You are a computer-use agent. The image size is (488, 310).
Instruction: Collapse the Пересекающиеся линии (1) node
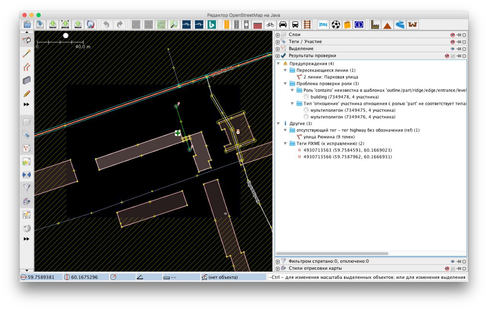point(285,70)
